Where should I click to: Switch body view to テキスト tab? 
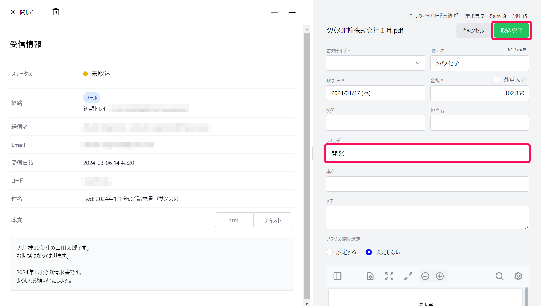pyautogui.click(x=273, y=220)
